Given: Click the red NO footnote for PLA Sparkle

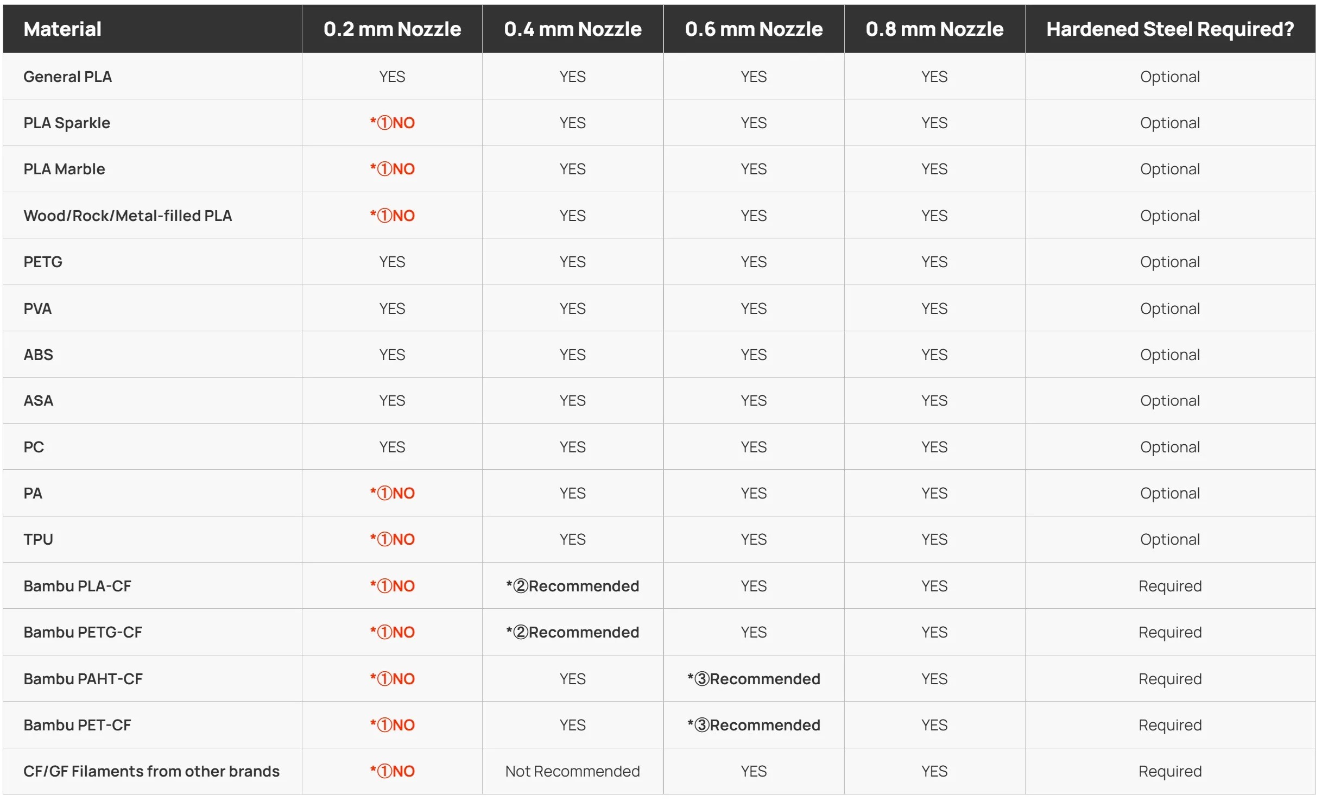Looking at the screenshot, I should (392, 123).
